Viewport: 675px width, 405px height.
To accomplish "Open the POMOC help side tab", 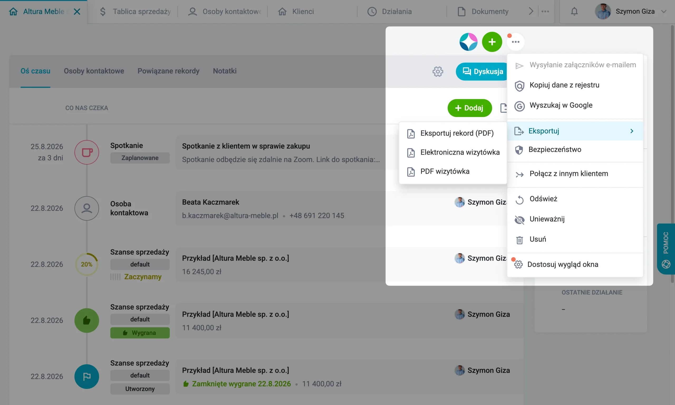I will point(666,249).
